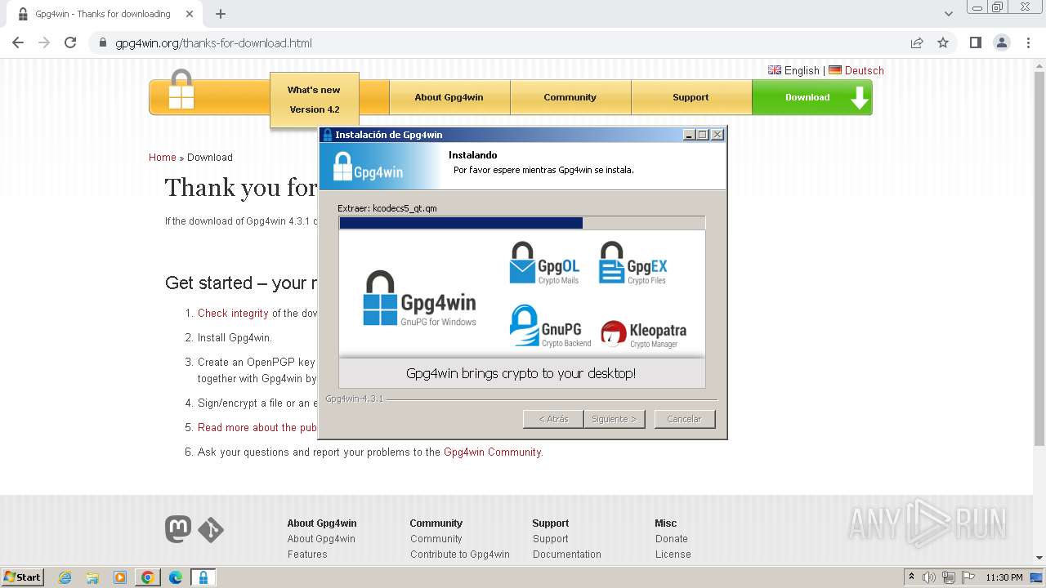Go back in Chrome
1046x588 pixels.
[x=18, y=43]
